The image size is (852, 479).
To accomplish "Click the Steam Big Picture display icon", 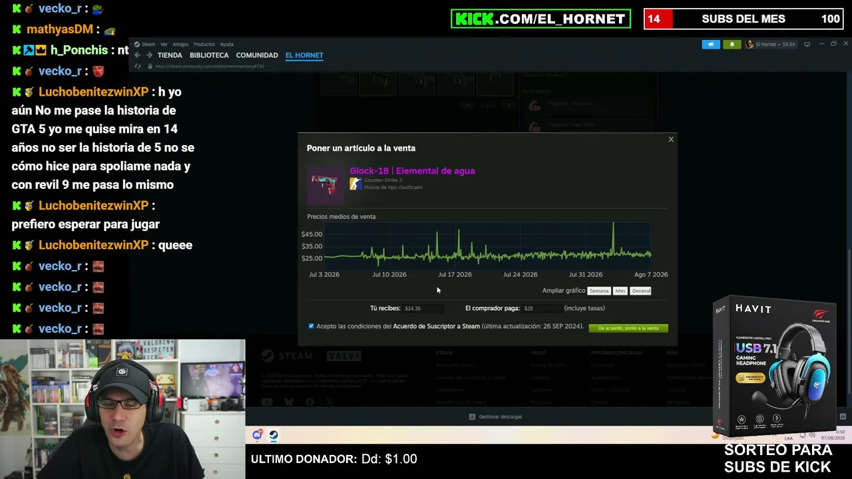I will pyautogui.click(x=807, y=45).
